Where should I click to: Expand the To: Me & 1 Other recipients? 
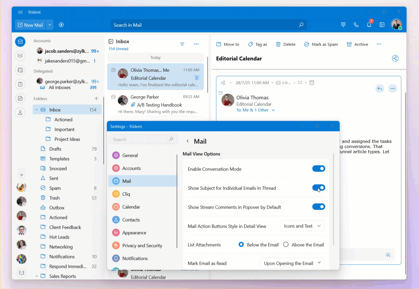tap(273, 110)
